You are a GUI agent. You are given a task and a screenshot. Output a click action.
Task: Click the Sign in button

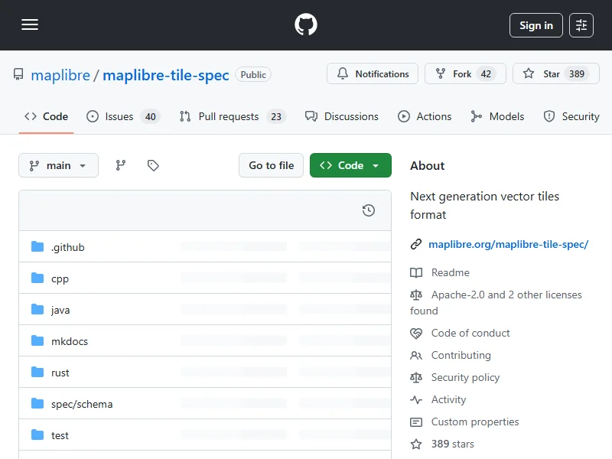coord(535,25)
